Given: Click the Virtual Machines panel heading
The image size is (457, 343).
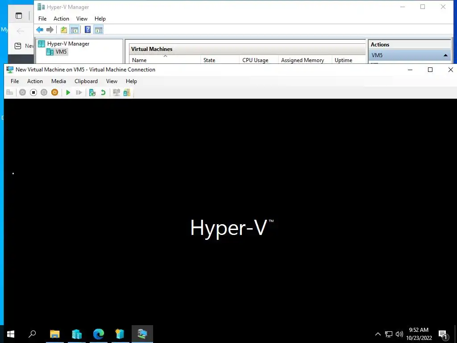Looking at the screenshot, I should (152, 49).
